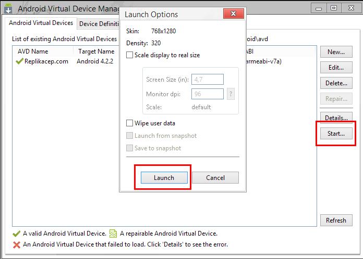Cancel the Launch Options dialog
363x259 pixels.
tap(215, 177)
